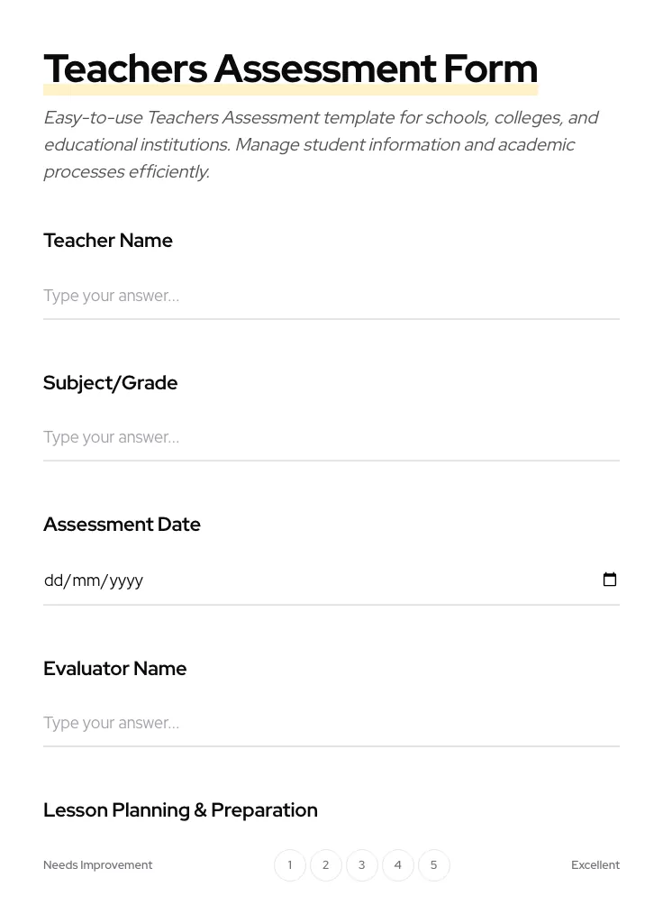Click the Lesson Planning & Preparation heading

click(180, 809)
